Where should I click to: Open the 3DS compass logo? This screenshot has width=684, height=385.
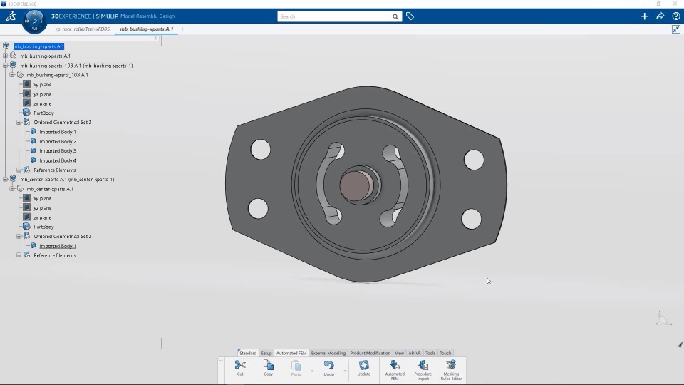11,16
